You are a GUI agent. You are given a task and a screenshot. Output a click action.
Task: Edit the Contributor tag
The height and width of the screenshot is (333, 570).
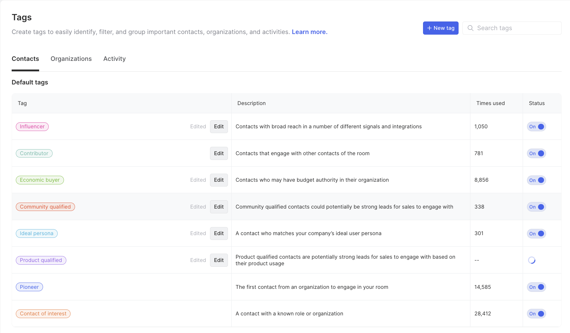pos(219,153)
